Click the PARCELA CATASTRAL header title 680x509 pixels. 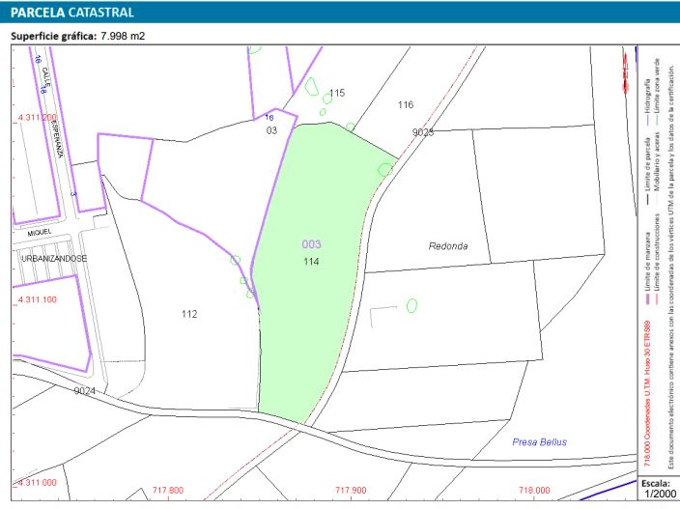click(x=72, y=14)
